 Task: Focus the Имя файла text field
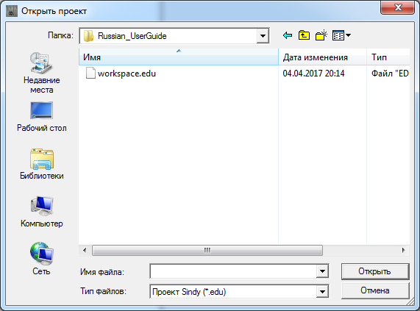click(x=233, y=271)
